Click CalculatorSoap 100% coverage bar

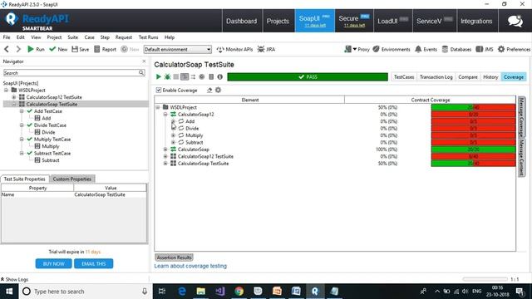473,149
